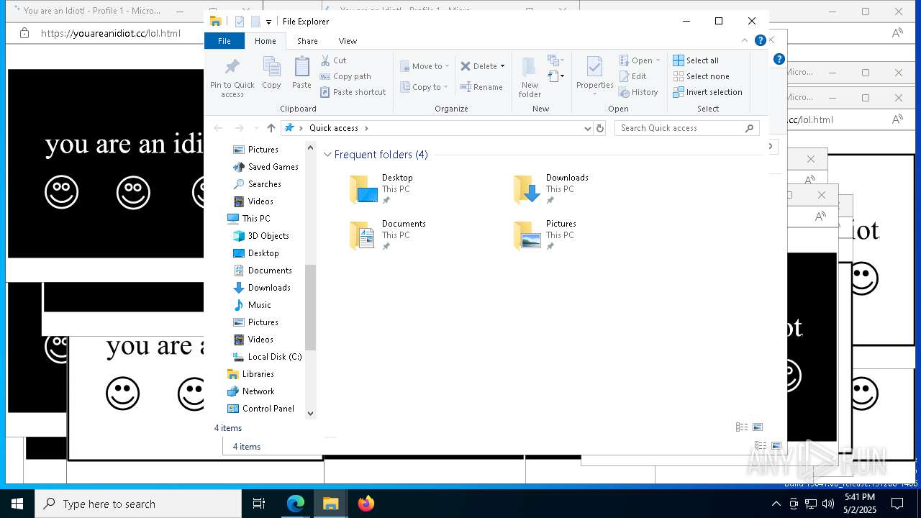This screenshot has height=518, width=921.
Task: Switch to the Share ribbon tab
Action: (x=307, y=41)
